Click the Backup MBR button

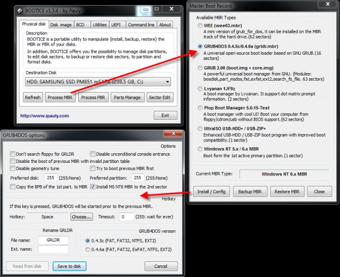(x=250, y=191)
